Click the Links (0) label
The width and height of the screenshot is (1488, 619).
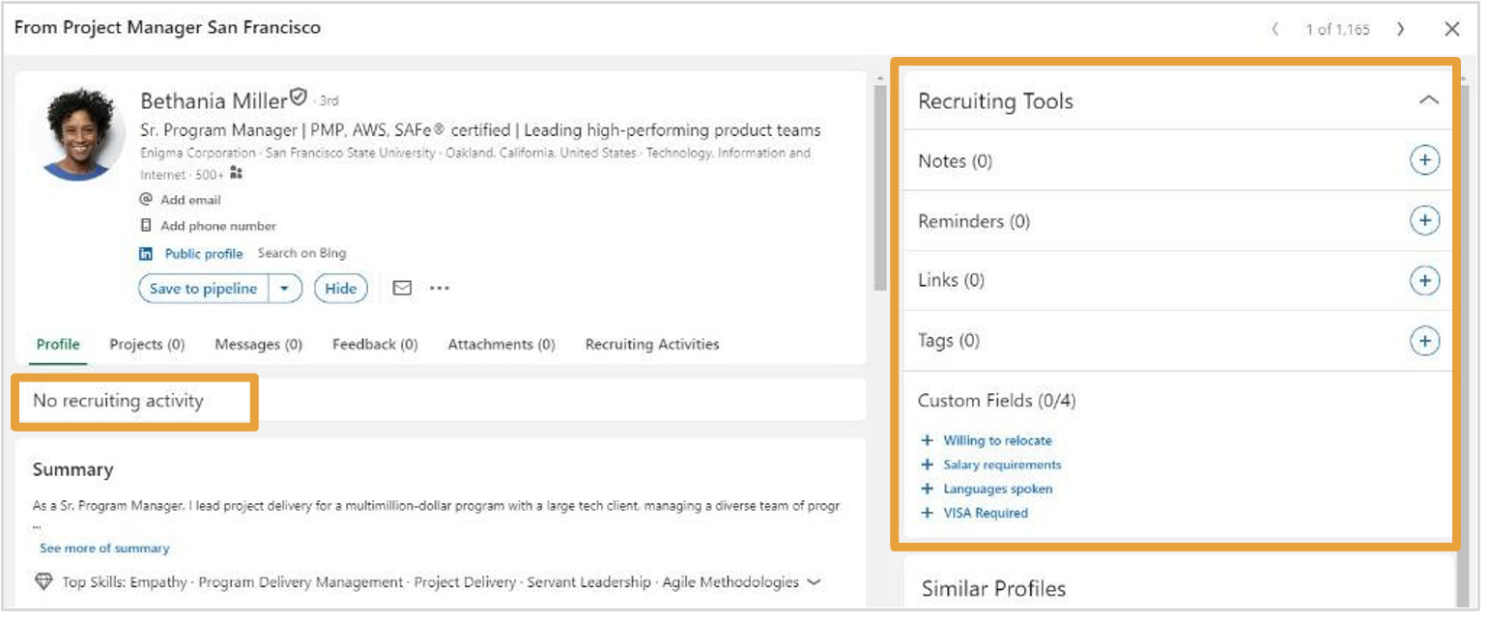pos(951,281)
